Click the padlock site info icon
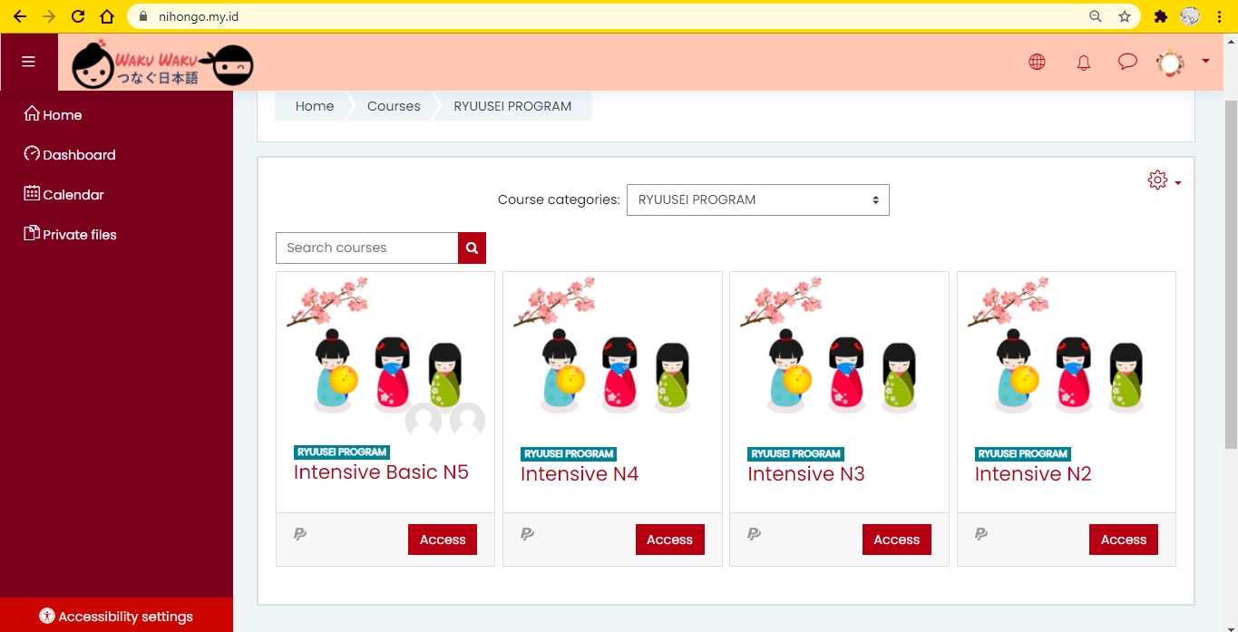The height and width of the screenshot is (632, 1238). (142, 16)
